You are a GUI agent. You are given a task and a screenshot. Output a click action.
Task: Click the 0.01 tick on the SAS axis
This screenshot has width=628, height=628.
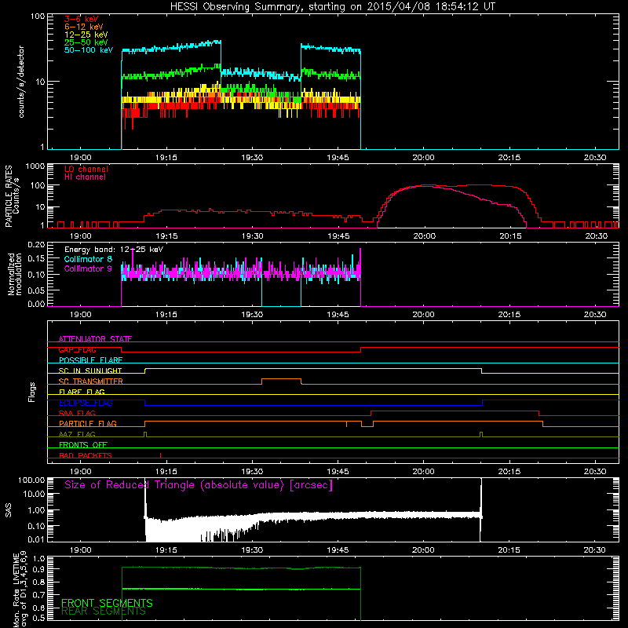[x=36, y=539]
